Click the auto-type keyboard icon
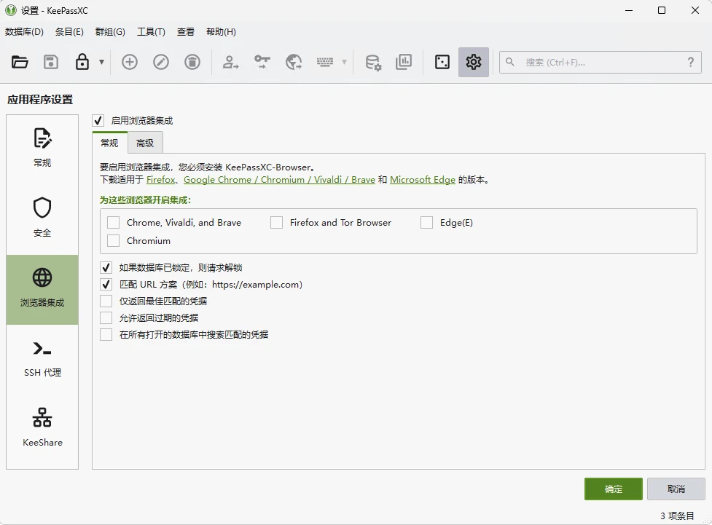This screenshot has height=525, width=712. pyautogui.click(x=325, y=62)
